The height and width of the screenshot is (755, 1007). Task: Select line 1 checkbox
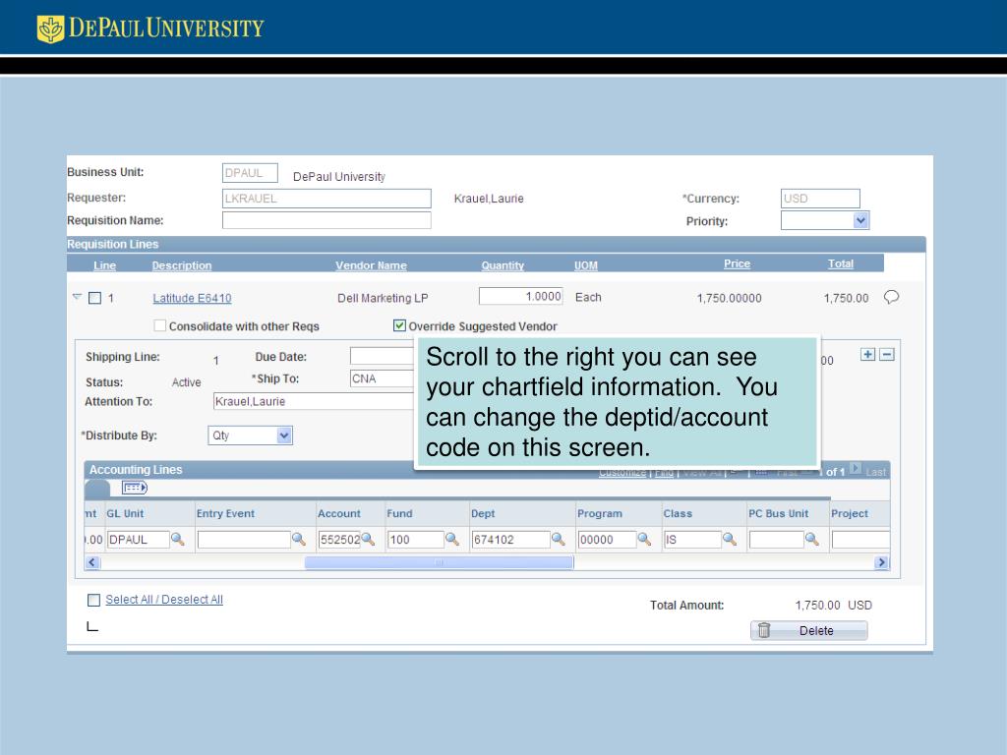[x=94, y=298]
